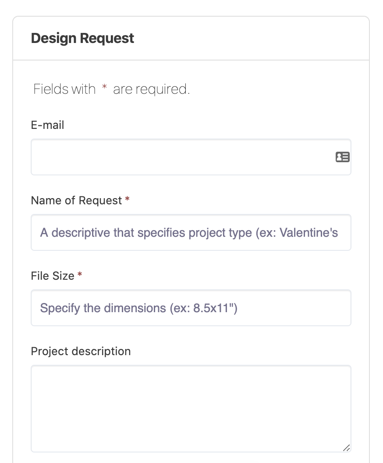Image resolution: width=383 pixels, height=463 pixels.
Task: Click the address card icon in E-mail field
Action: [x=343, y=157]
